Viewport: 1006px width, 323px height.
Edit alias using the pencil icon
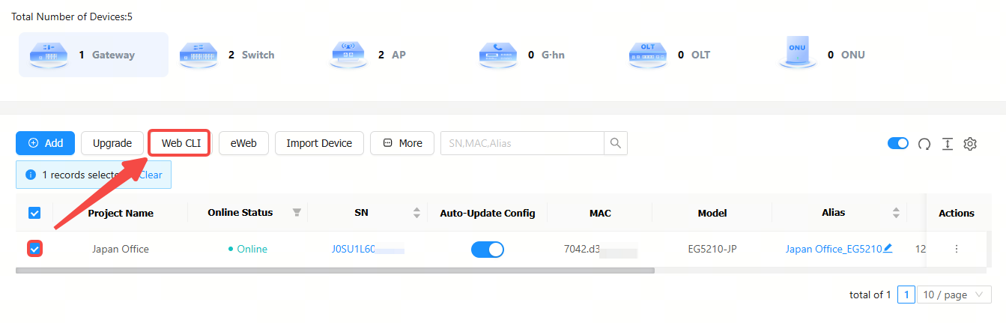888,248
